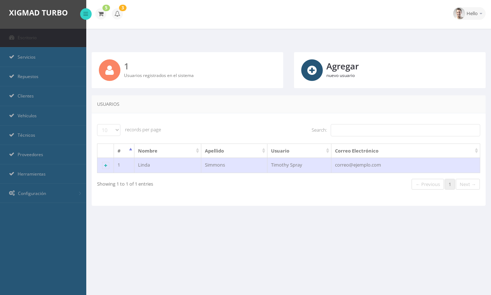Viewport: 491px width, 295px height.
Task: Click the orange registered users icon
Action: (110, 70)
